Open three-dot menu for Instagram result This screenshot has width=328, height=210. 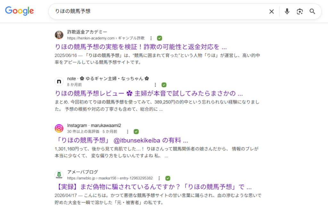coord(127,132)
